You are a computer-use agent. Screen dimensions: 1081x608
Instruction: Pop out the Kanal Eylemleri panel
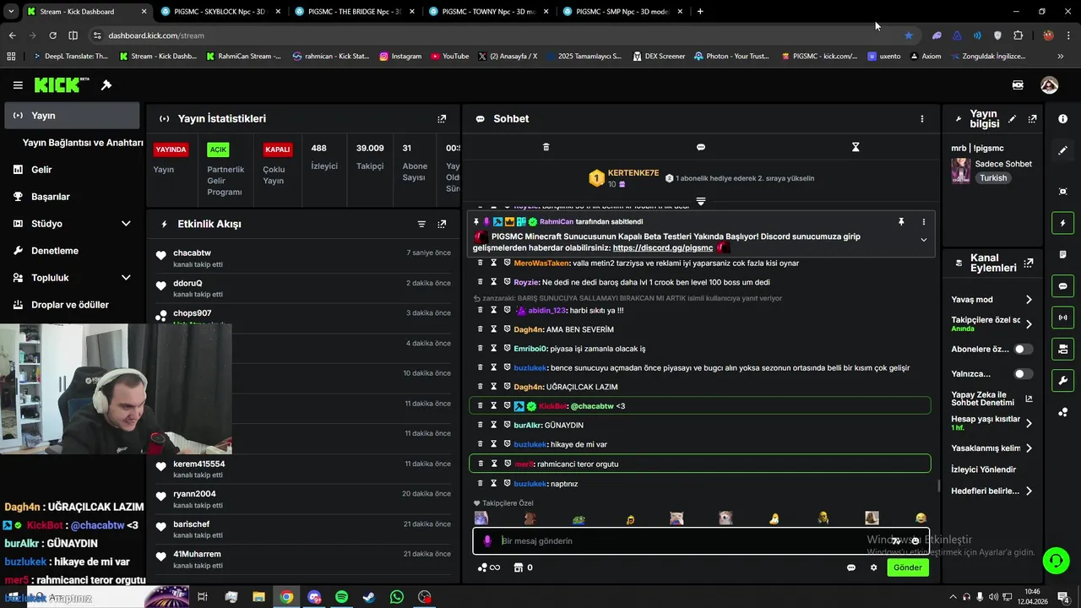tap(1028, 263)
